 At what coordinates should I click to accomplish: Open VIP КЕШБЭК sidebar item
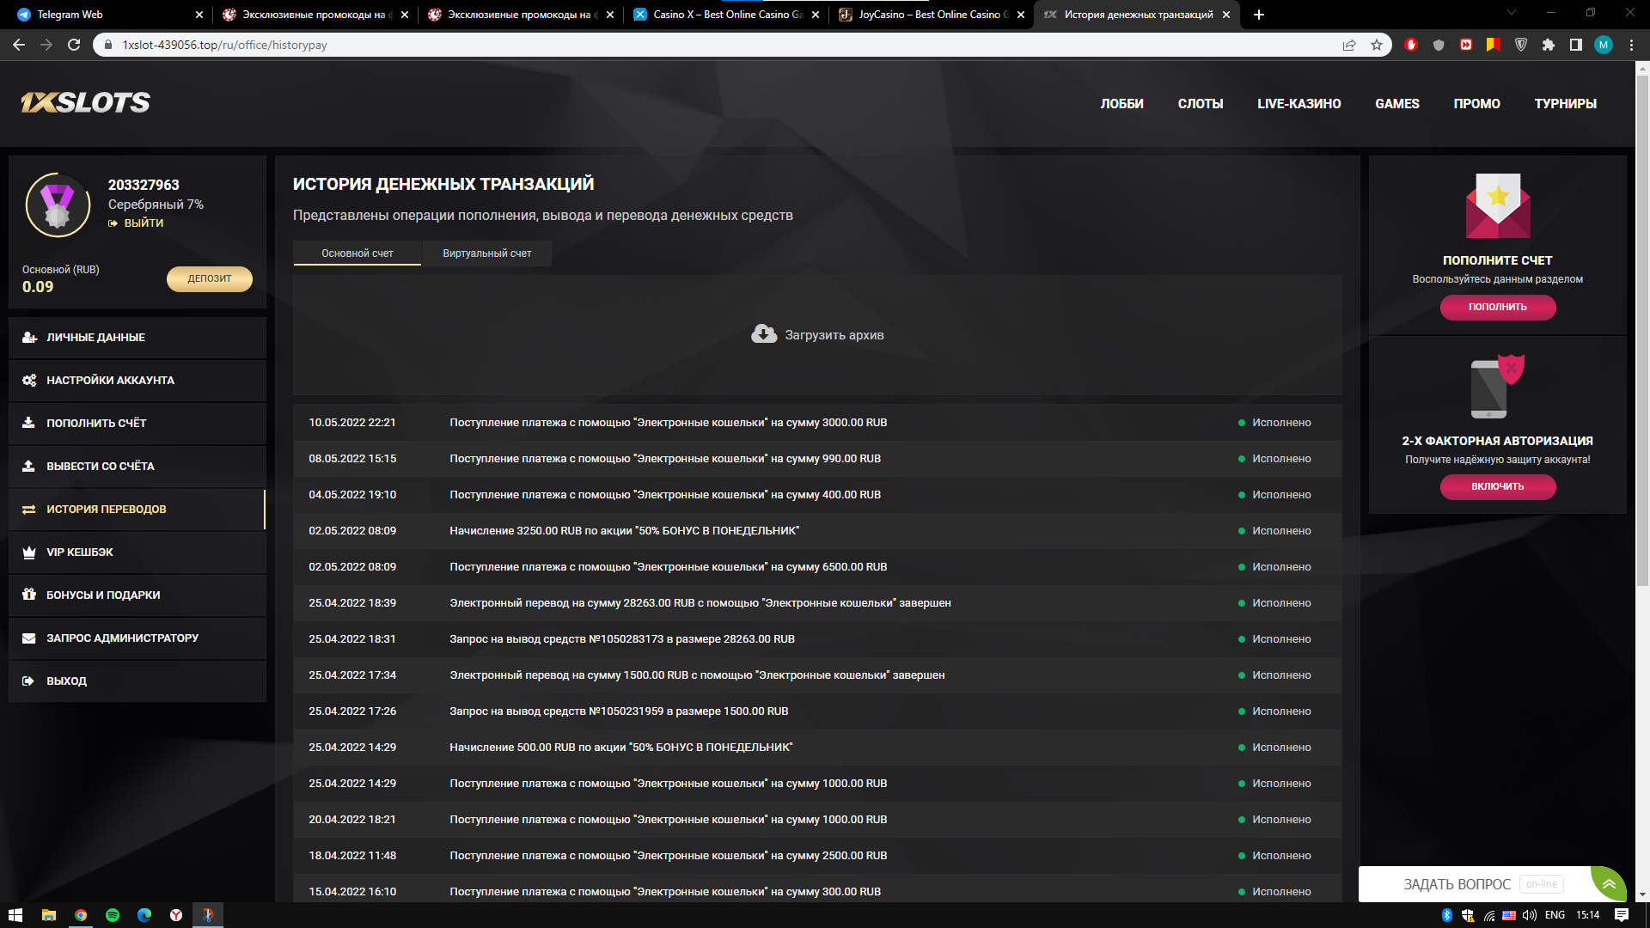pyautogui.click(x=79, y=553)
